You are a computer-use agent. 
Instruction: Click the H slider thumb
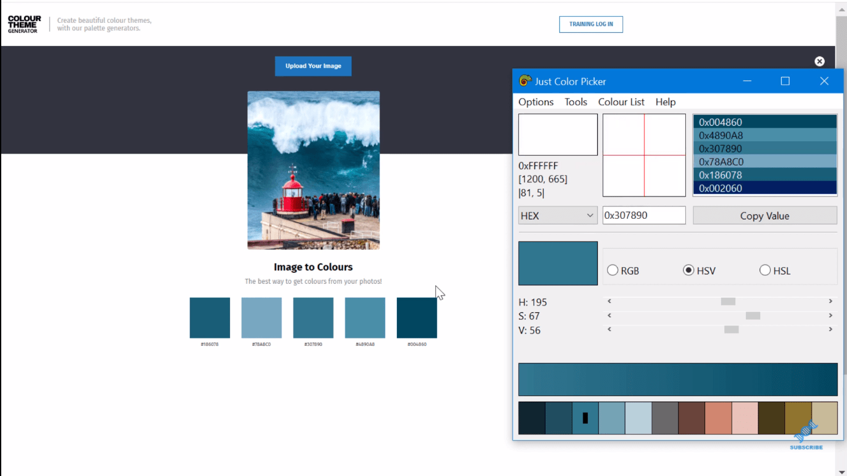click(728, 301)
